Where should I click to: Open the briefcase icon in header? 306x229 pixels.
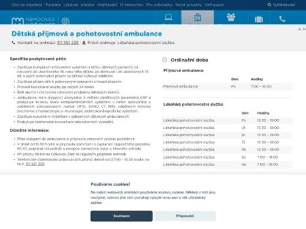259,19
